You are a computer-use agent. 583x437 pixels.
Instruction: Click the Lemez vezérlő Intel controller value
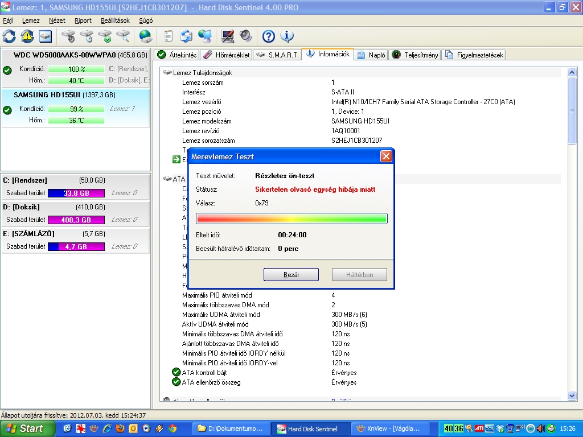[x=423, y=102]
